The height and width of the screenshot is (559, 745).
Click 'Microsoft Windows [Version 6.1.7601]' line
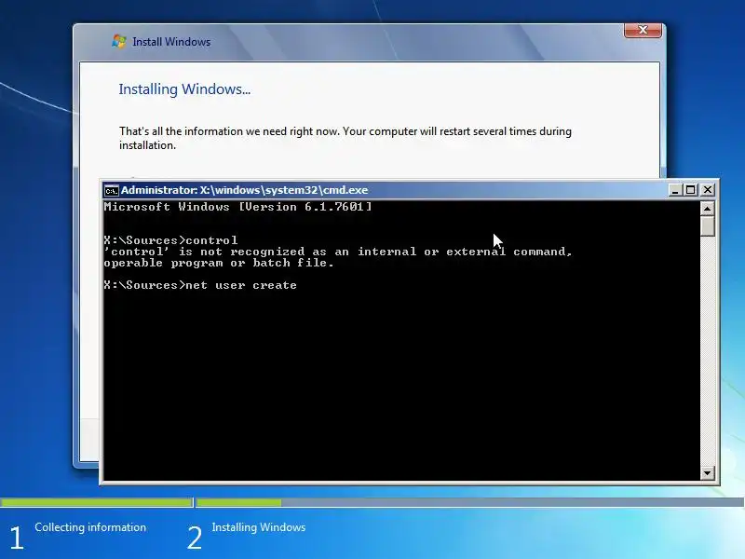(238, 207)
